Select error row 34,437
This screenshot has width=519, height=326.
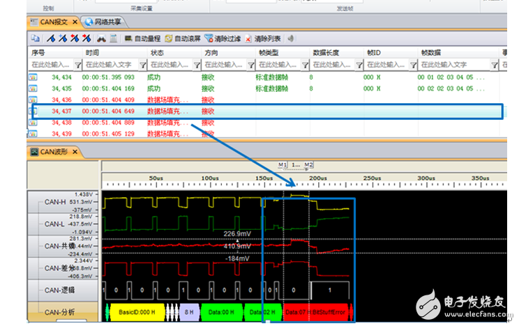tap(266, 111)
